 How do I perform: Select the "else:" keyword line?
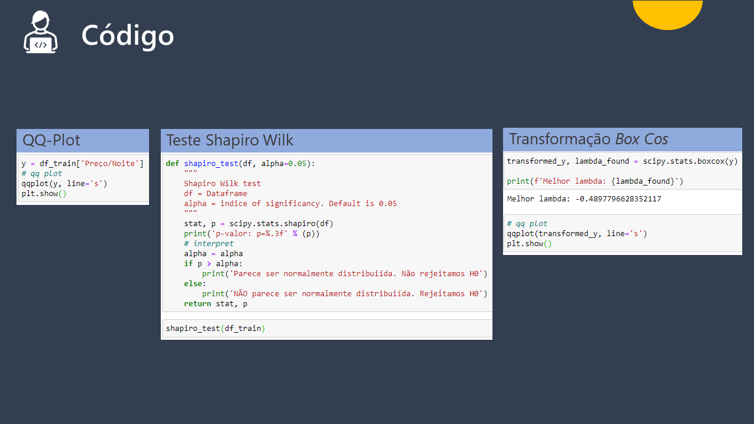pyautogui.click(x=195, y=284)
